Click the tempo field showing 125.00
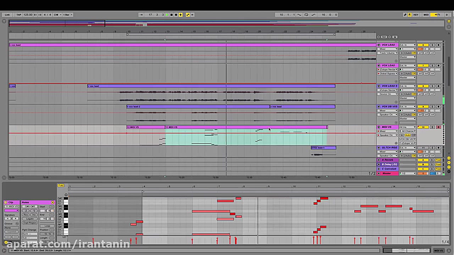The height and width of the screenshot is (255, 454). tap(28, 15)
